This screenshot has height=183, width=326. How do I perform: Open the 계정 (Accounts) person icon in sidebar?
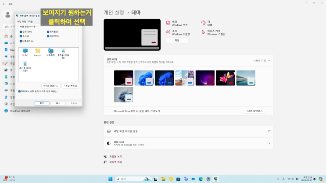click(x=6, y=77)
